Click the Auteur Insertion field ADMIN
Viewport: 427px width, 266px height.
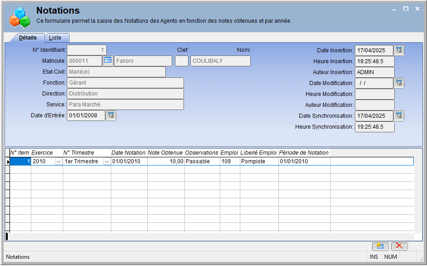coord(375,72)
